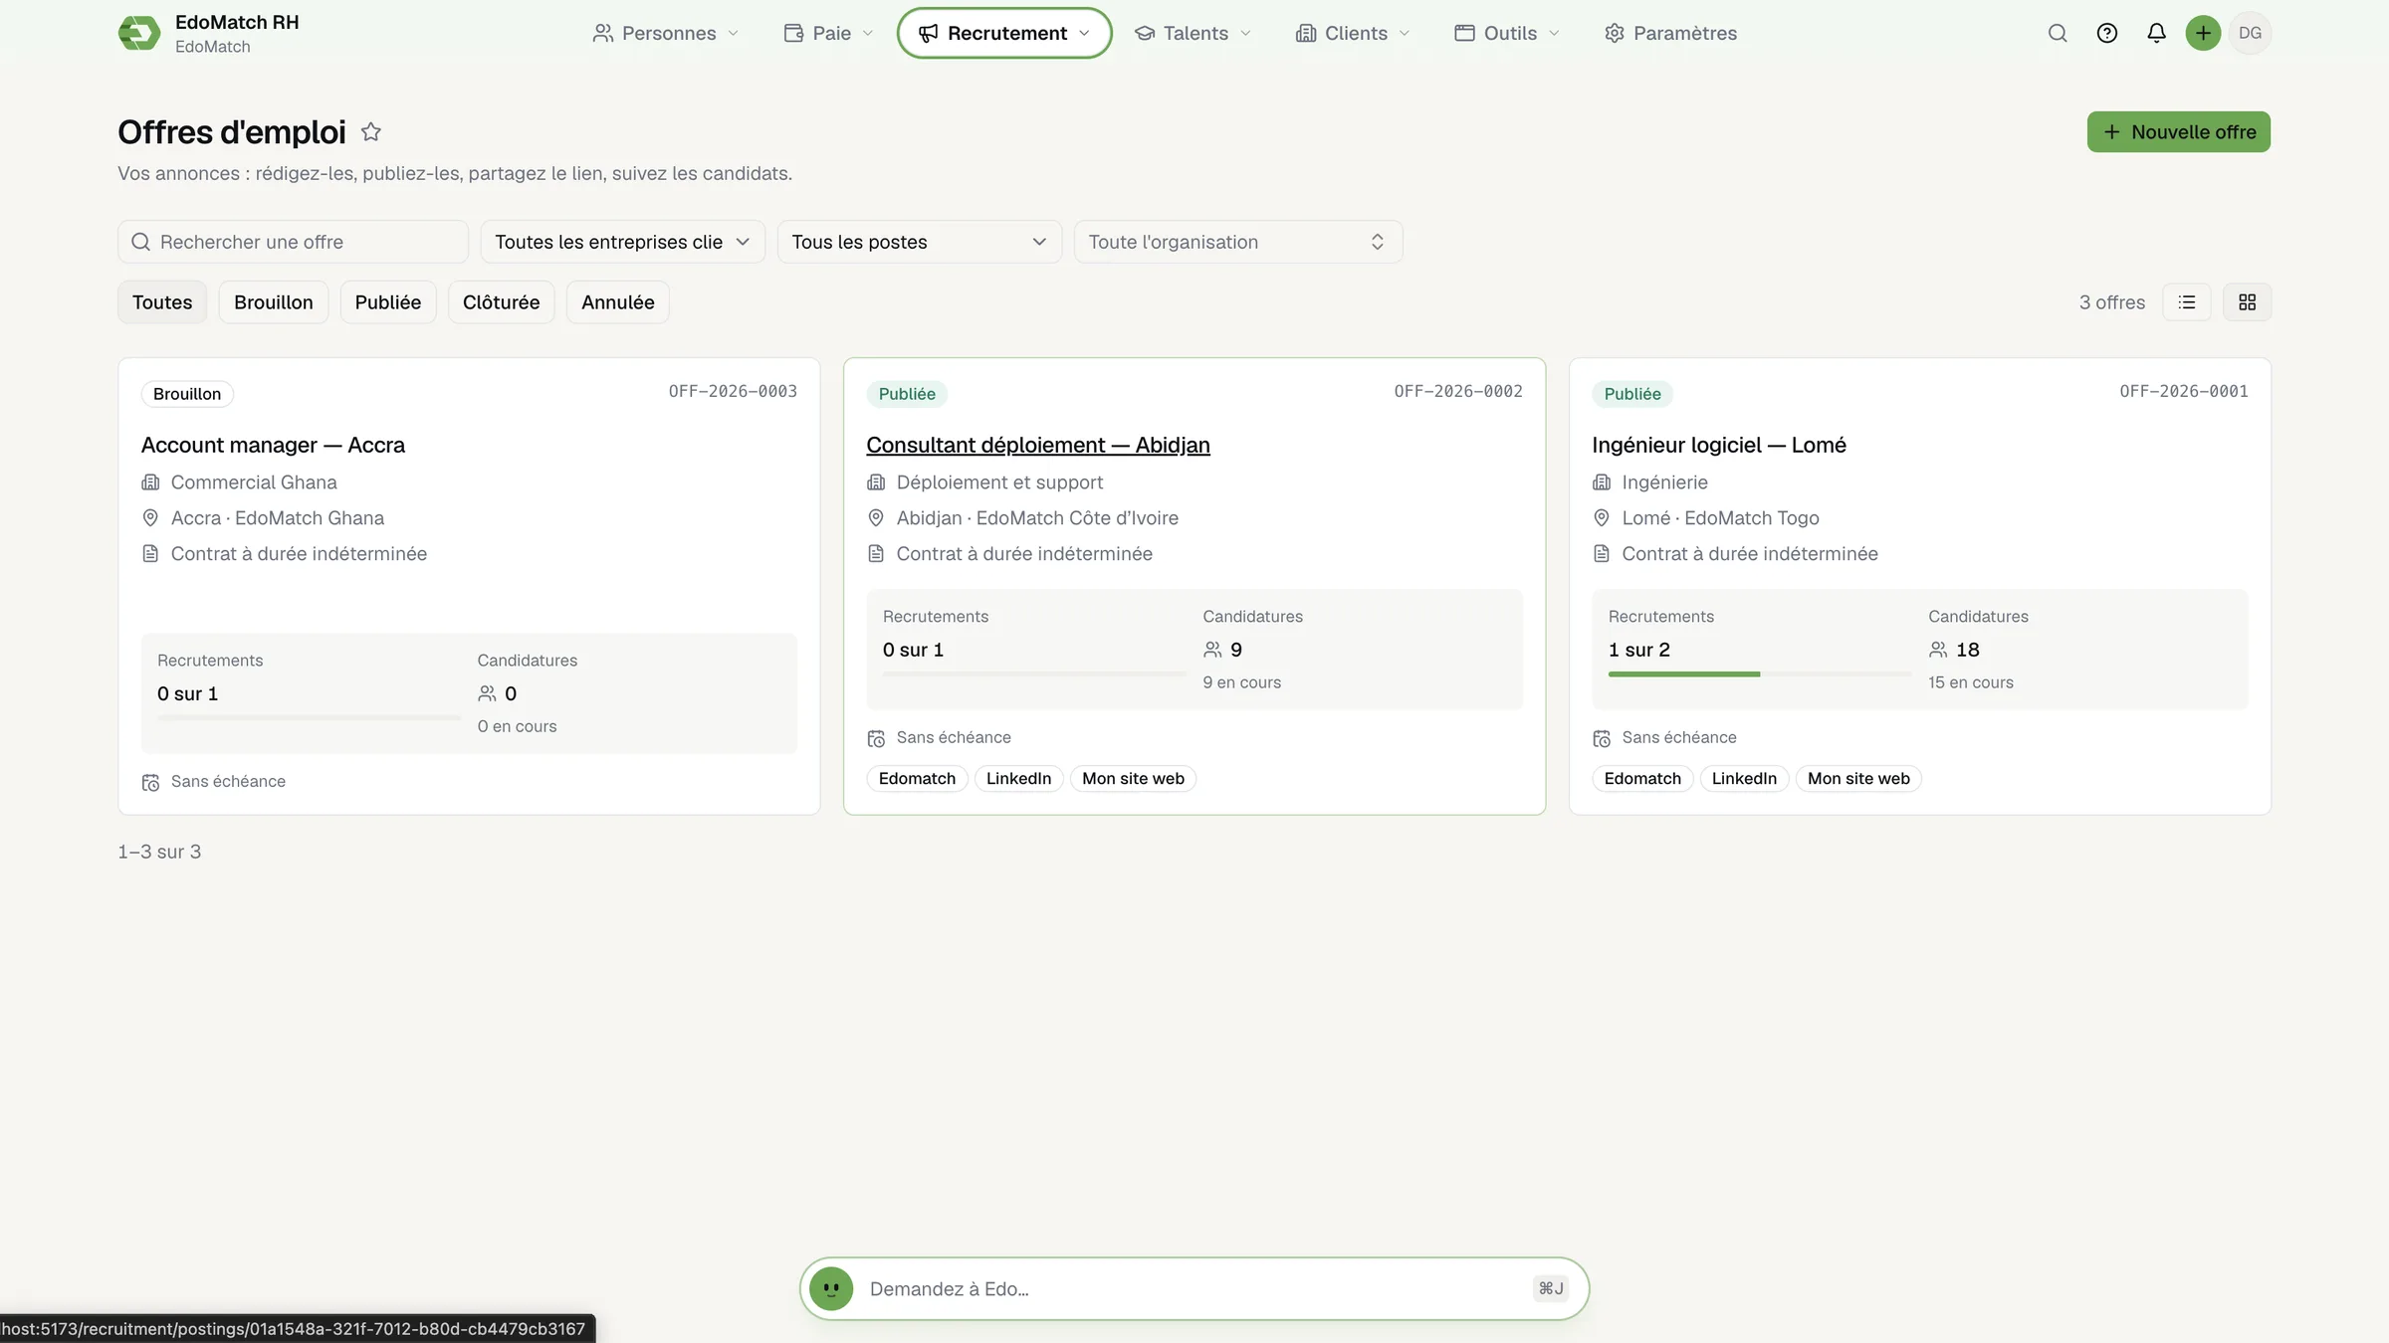Open the help question mark icon
This screenshot has height=1343, width=2389.
click(x=2106, y=33)
